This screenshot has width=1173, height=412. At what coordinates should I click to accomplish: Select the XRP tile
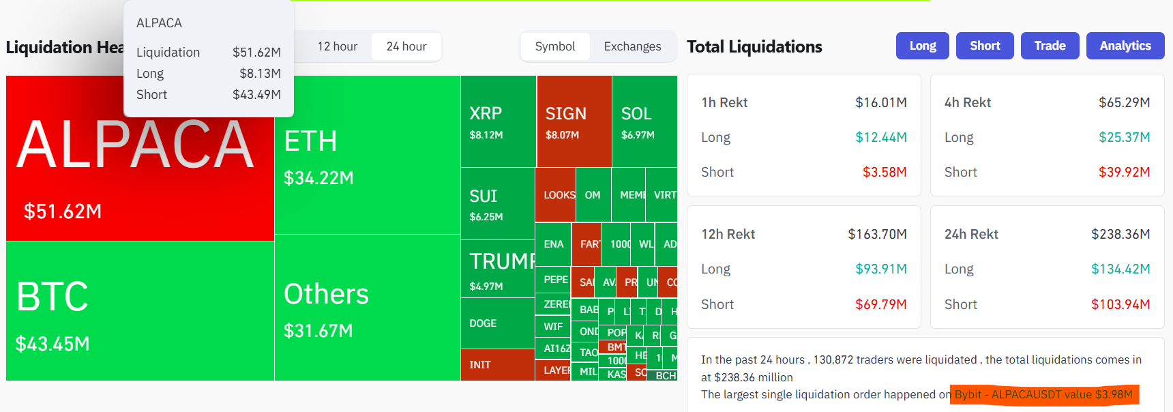pyautogui.click(x=497, y=123)
